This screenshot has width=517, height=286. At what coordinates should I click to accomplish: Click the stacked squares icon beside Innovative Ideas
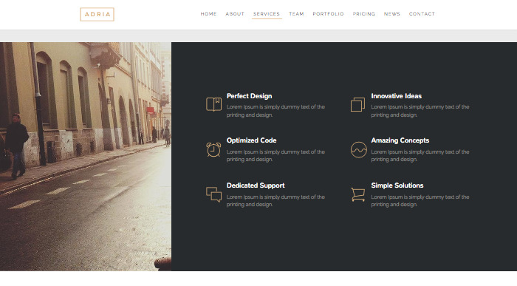pyautogui.click(x=357, y=104)
